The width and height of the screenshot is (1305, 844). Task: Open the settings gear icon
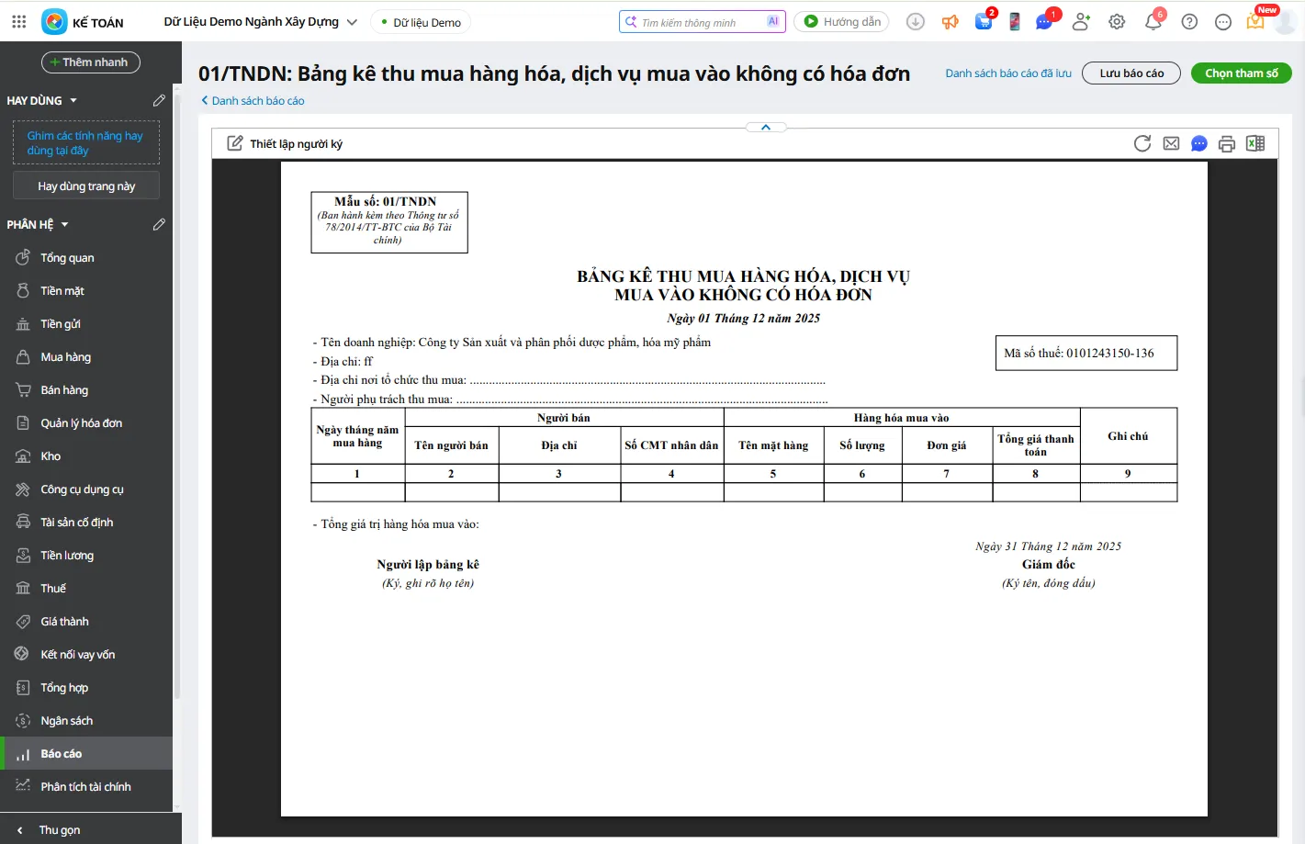pos(1116,20)
